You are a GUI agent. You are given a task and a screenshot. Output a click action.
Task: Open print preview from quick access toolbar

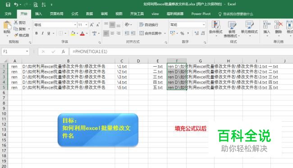click(36, 5)
